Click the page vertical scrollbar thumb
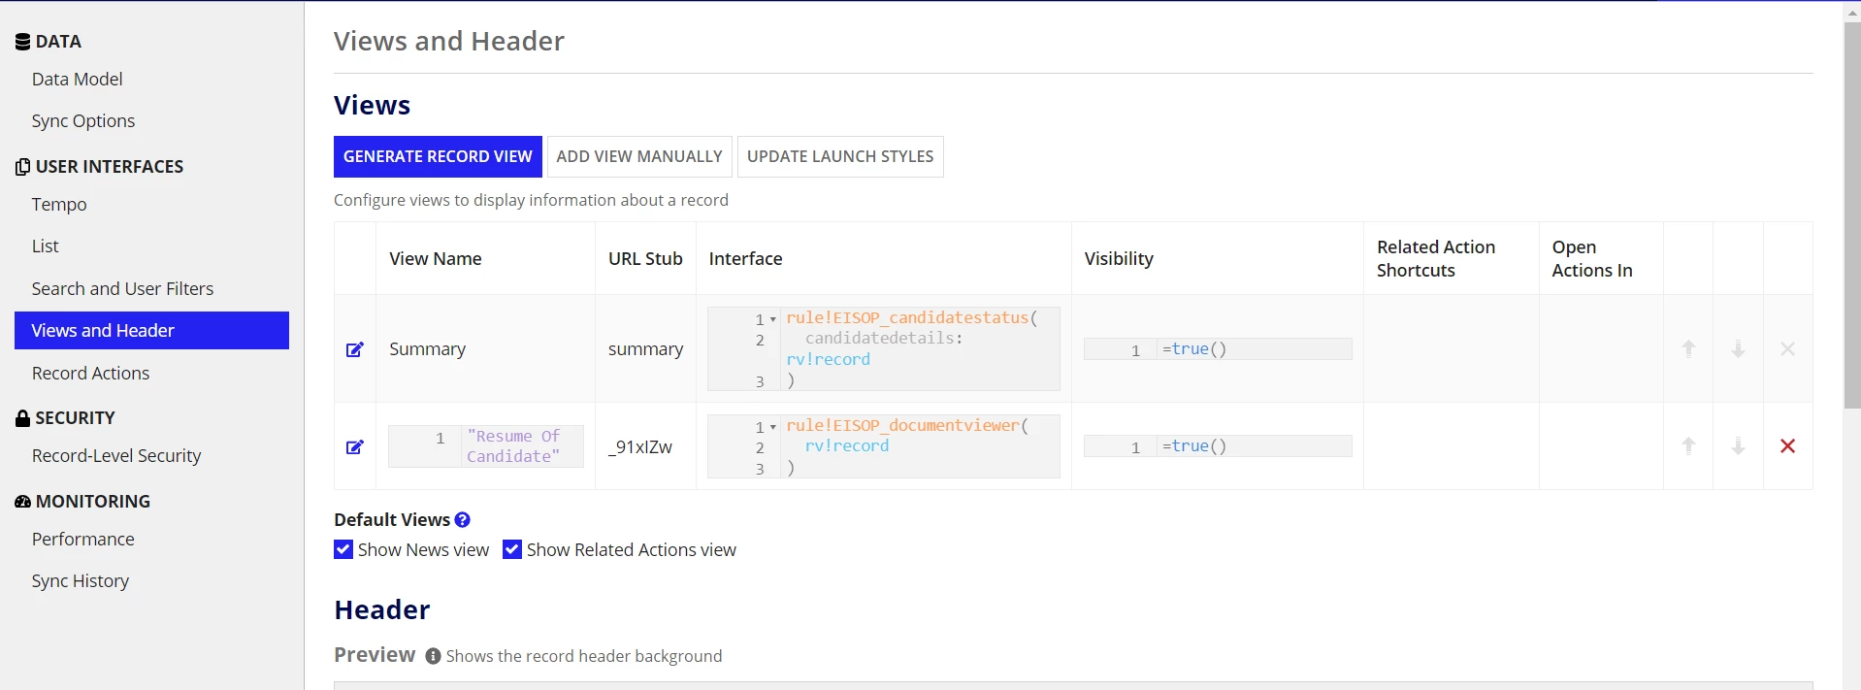Screen dimensions: 1861x690 pos(1852,214)
